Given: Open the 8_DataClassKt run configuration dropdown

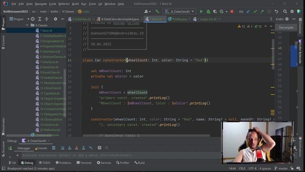Looking at the screenshot, I should pos(180,11).
